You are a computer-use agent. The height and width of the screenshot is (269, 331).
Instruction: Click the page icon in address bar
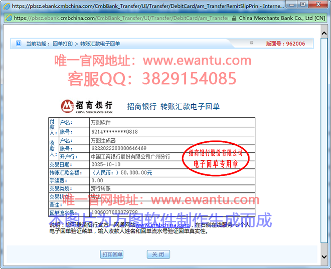(9, 18)
